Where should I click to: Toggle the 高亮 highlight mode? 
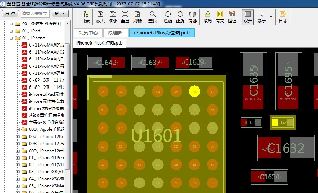point(220,17)
